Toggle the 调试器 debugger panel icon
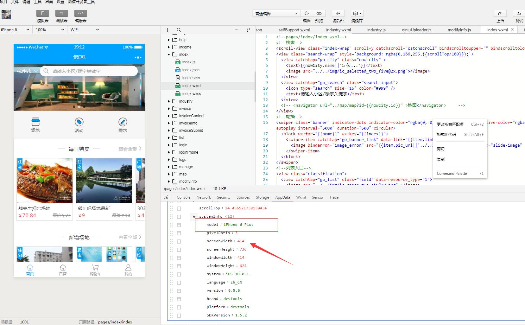This screenshot has width=525, height=325. coord(62,13)
